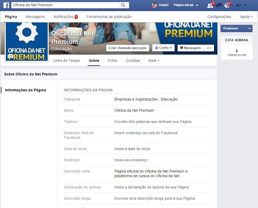
Task: Open the messages chat icon
Action: tap(219, 5)
